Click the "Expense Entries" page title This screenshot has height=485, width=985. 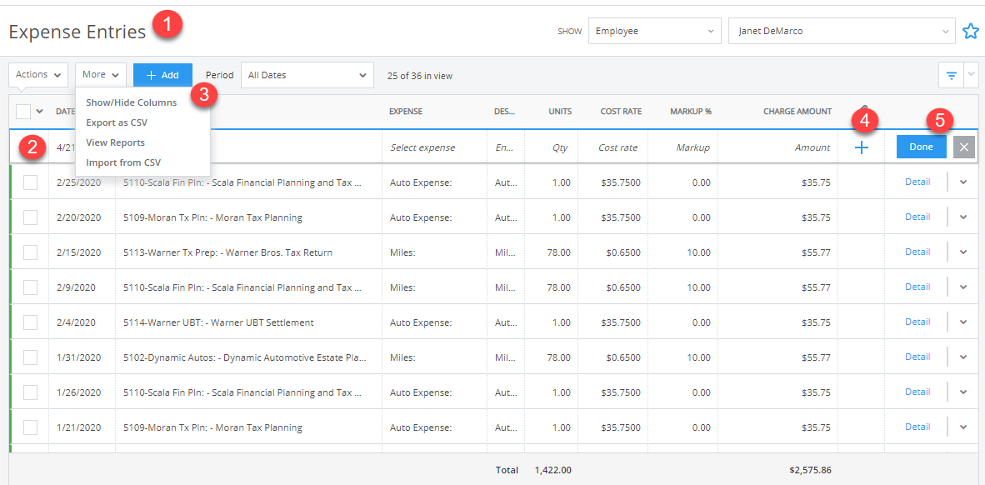coord(77,32)
